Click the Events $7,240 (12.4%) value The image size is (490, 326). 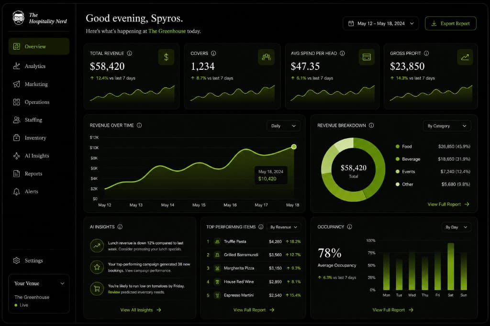[x=455, y=172]
